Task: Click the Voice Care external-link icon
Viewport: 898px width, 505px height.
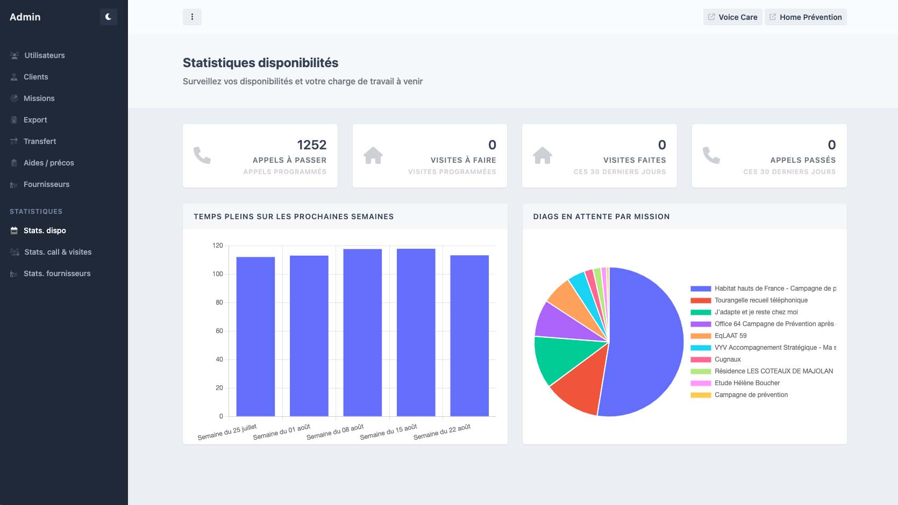Action: [x=711, y=17]
